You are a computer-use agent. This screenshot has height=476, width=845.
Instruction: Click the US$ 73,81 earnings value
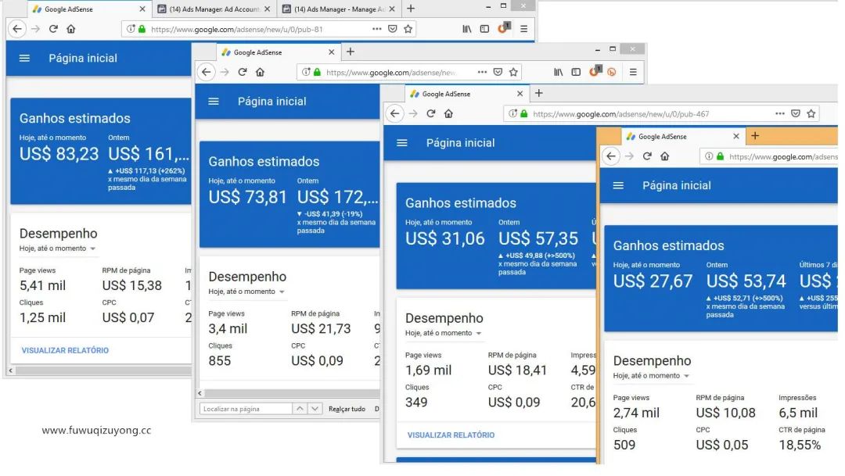pyautogui.click(x=248, y=197)
